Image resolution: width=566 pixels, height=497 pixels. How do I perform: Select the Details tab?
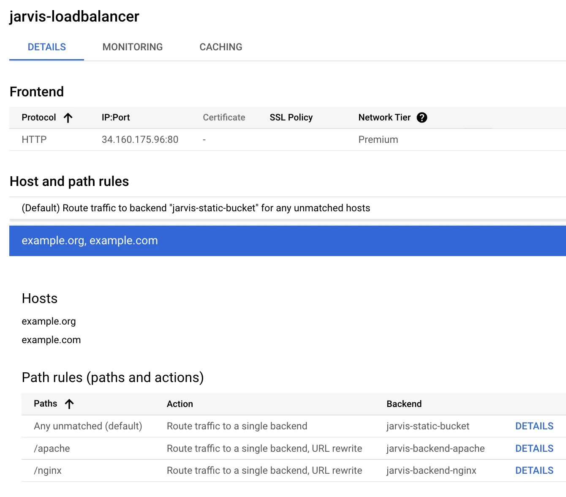(x=47, y=47)
